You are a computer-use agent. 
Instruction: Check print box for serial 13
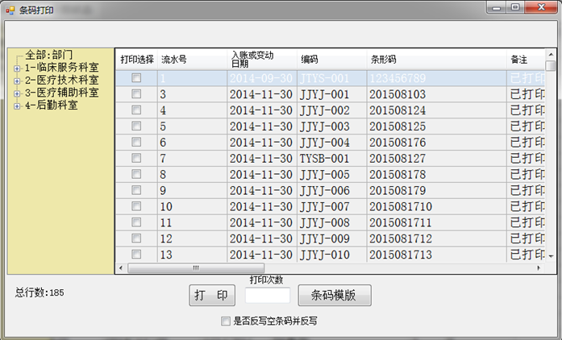tap(136, 254)
